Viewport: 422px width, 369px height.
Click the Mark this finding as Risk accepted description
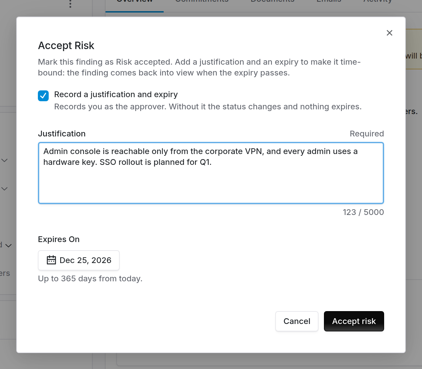(200, 67)
